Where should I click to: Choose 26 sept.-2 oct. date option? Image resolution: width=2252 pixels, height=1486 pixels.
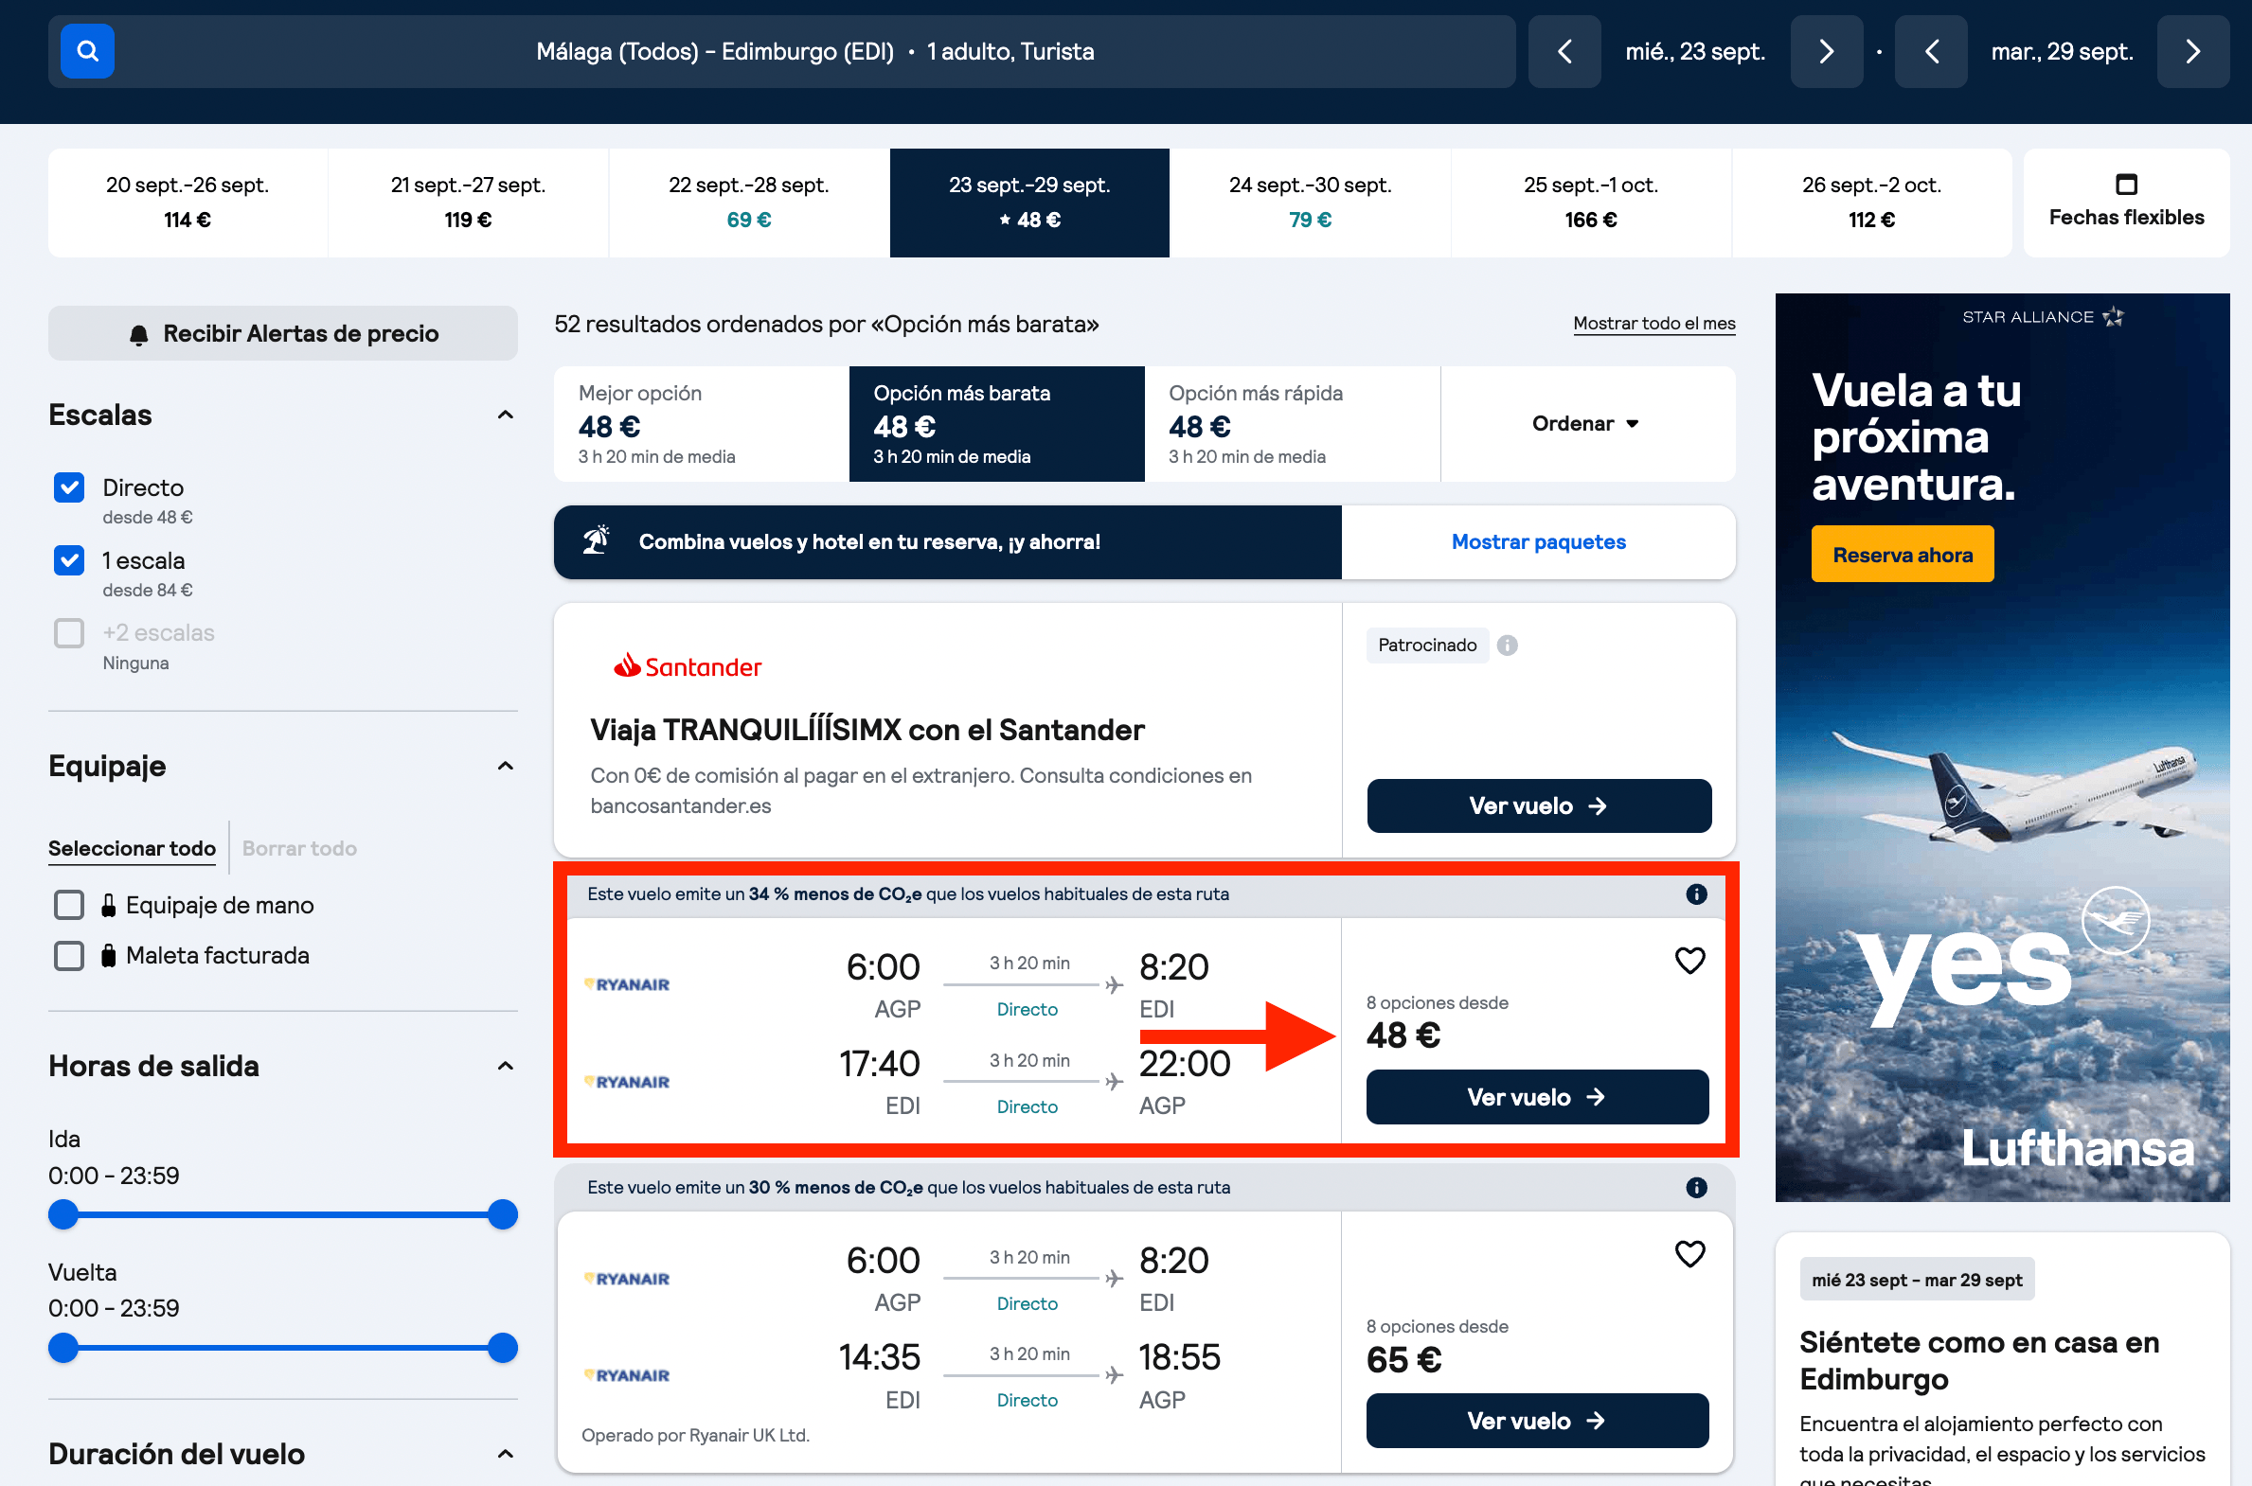point(1871,202)
